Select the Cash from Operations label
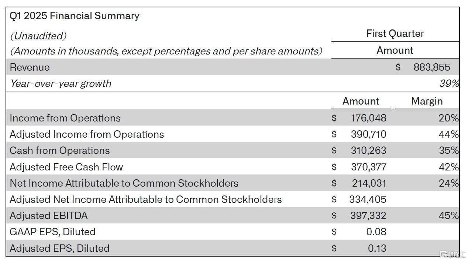The image size is (468, 261). coord(60,151)
